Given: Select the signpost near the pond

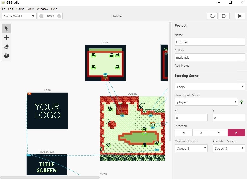Looking at the screenshot, I should (156, 143).
